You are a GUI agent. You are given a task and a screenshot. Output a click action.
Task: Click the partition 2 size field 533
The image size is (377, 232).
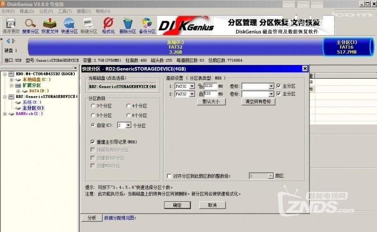210,94
